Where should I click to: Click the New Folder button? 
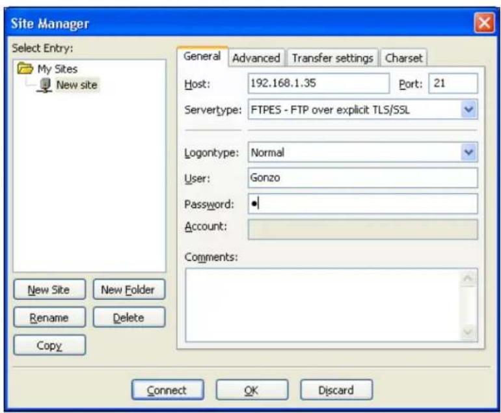point(129,289)
